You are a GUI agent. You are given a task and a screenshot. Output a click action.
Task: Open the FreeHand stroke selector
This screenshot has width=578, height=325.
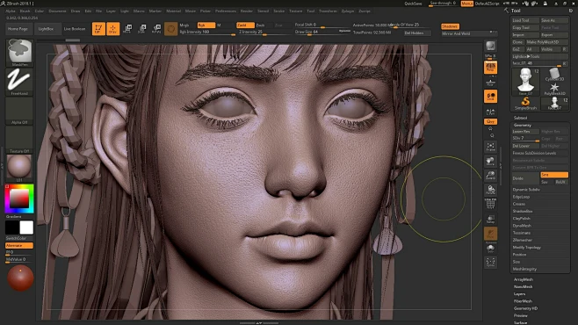pos(19,82)
